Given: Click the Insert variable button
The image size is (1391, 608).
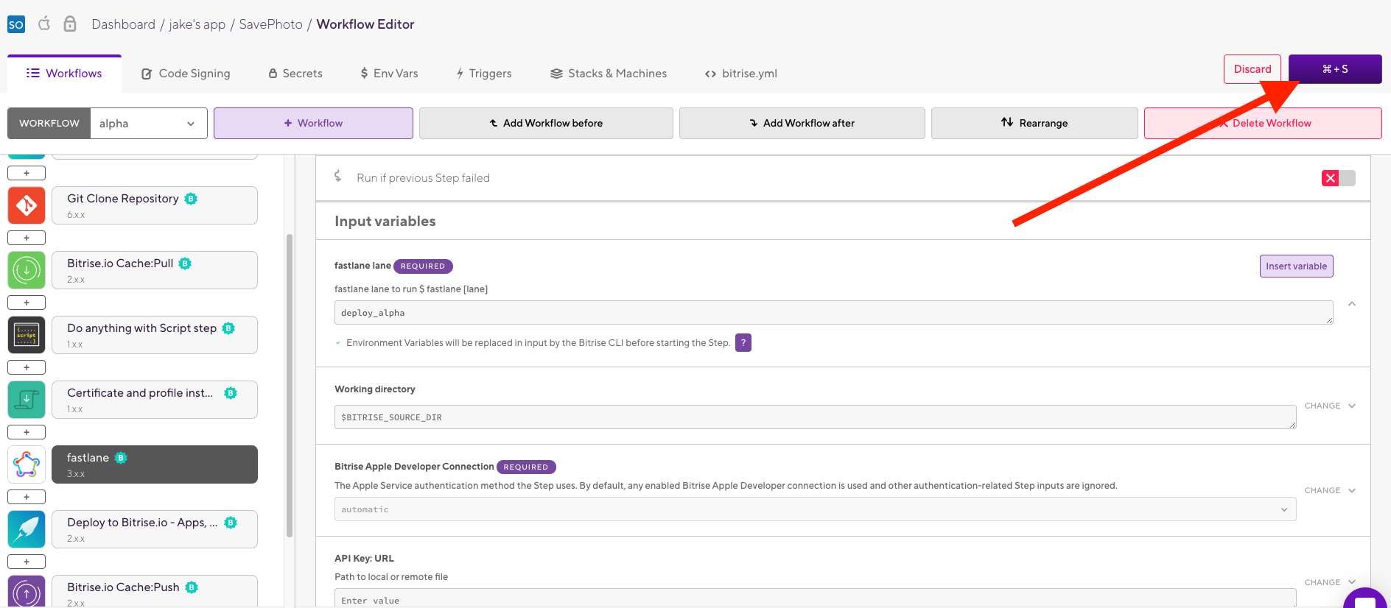Looking at the screenshot, I should pos(1296,266).
